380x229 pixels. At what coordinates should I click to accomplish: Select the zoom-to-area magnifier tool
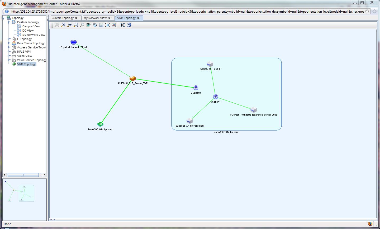76,25
